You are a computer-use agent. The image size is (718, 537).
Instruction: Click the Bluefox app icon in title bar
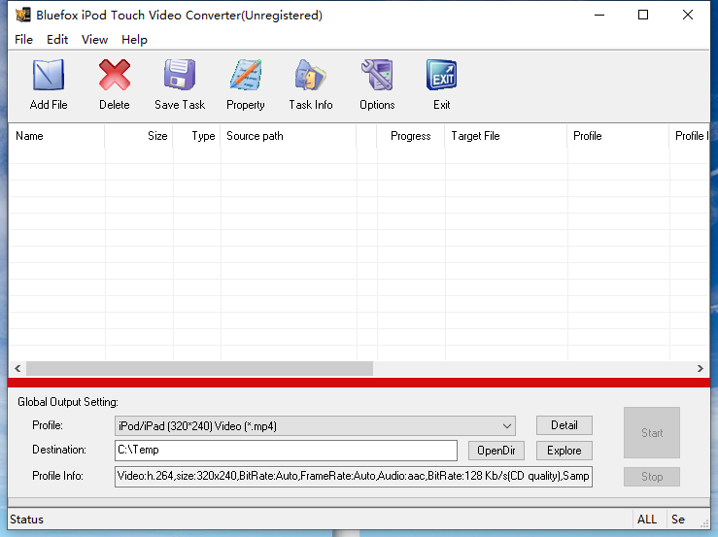22,16
